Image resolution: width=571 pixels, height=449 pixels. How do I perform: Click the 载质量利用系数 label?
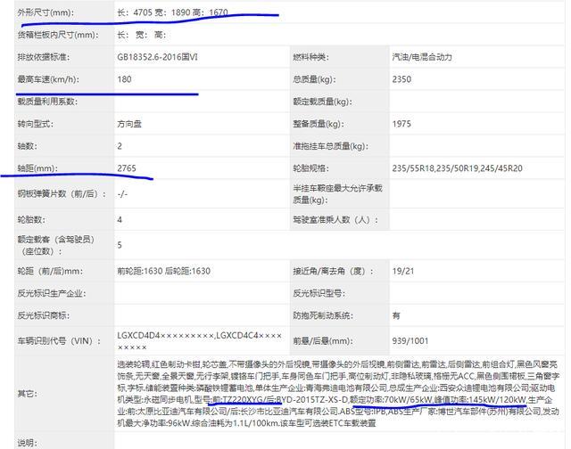[47, 102]
